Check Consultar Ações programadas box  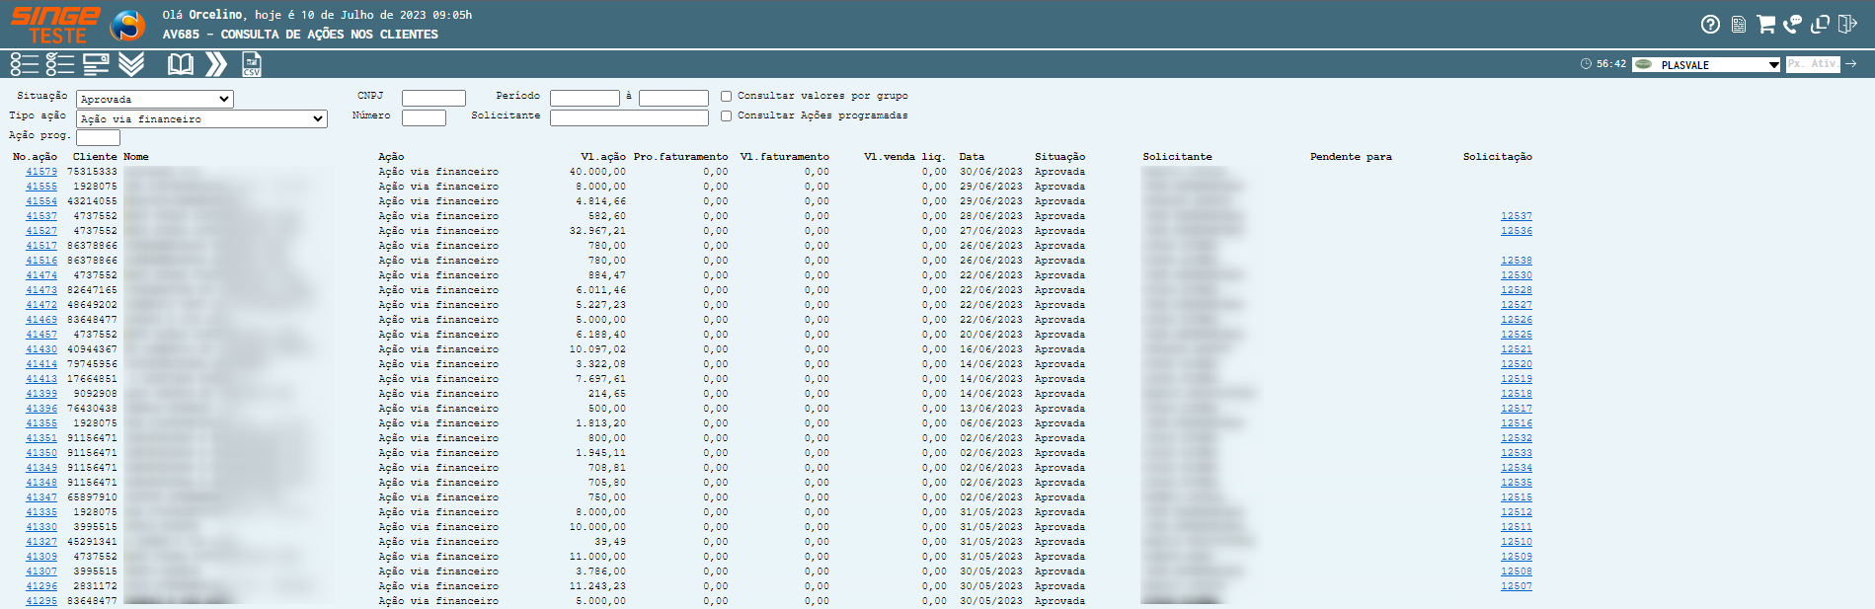tap(727, 116)
